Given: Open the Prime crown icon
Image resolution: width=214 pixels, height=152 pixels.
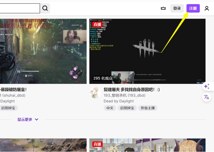Looking at the screenshot, I should click(163, 8).
